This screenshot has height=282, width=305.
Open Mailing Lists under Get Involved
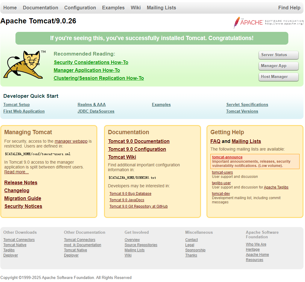(x=135, y=250)
